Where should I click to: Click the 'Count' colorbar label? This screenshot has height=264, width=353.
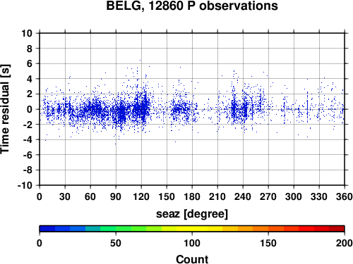[x=192, y=259]
